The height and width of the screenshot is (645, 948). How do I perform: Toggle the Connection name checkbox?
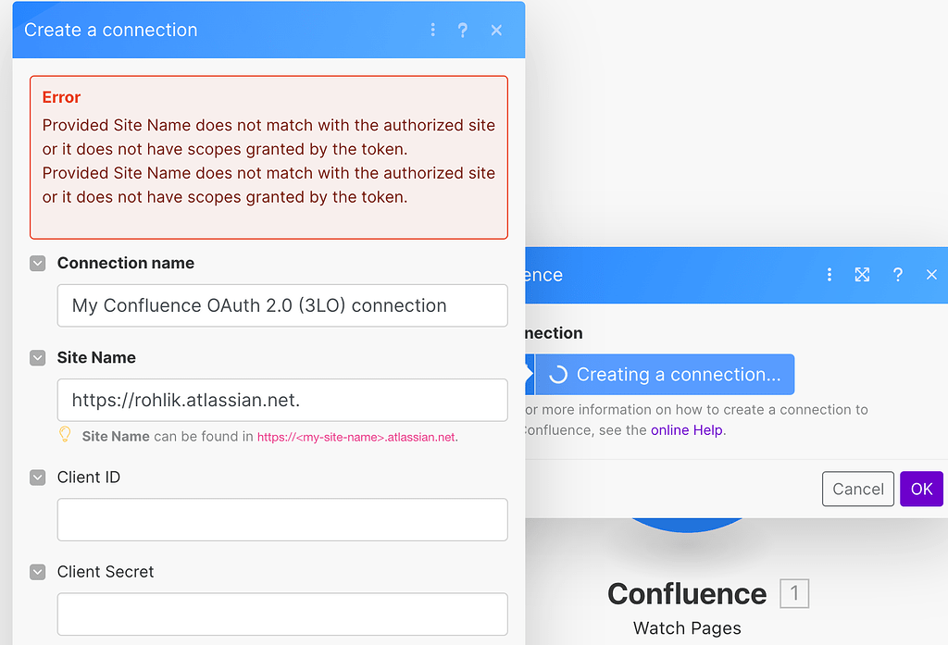pyautogui.click(x=37, y=263)
